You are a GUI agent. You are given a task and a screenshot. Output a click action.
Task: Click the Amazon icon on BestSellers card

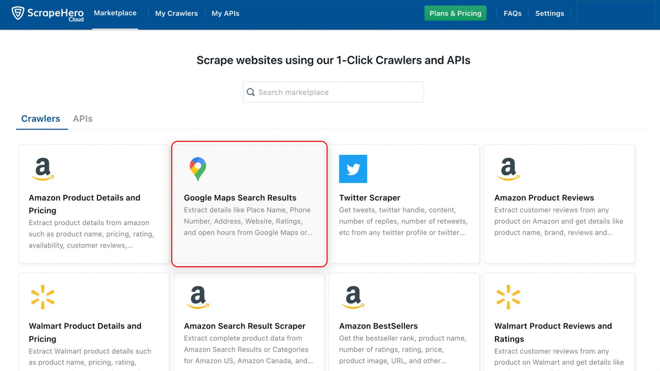click(x=353, y=297)
